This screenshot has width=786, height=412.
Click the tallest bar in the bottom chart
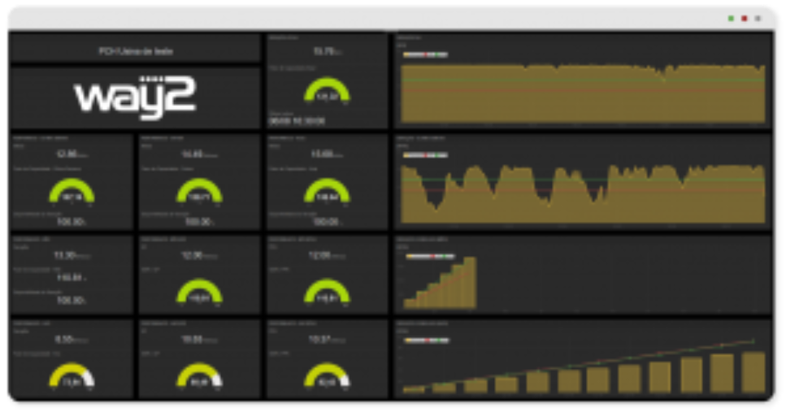(x=753, y=372)
